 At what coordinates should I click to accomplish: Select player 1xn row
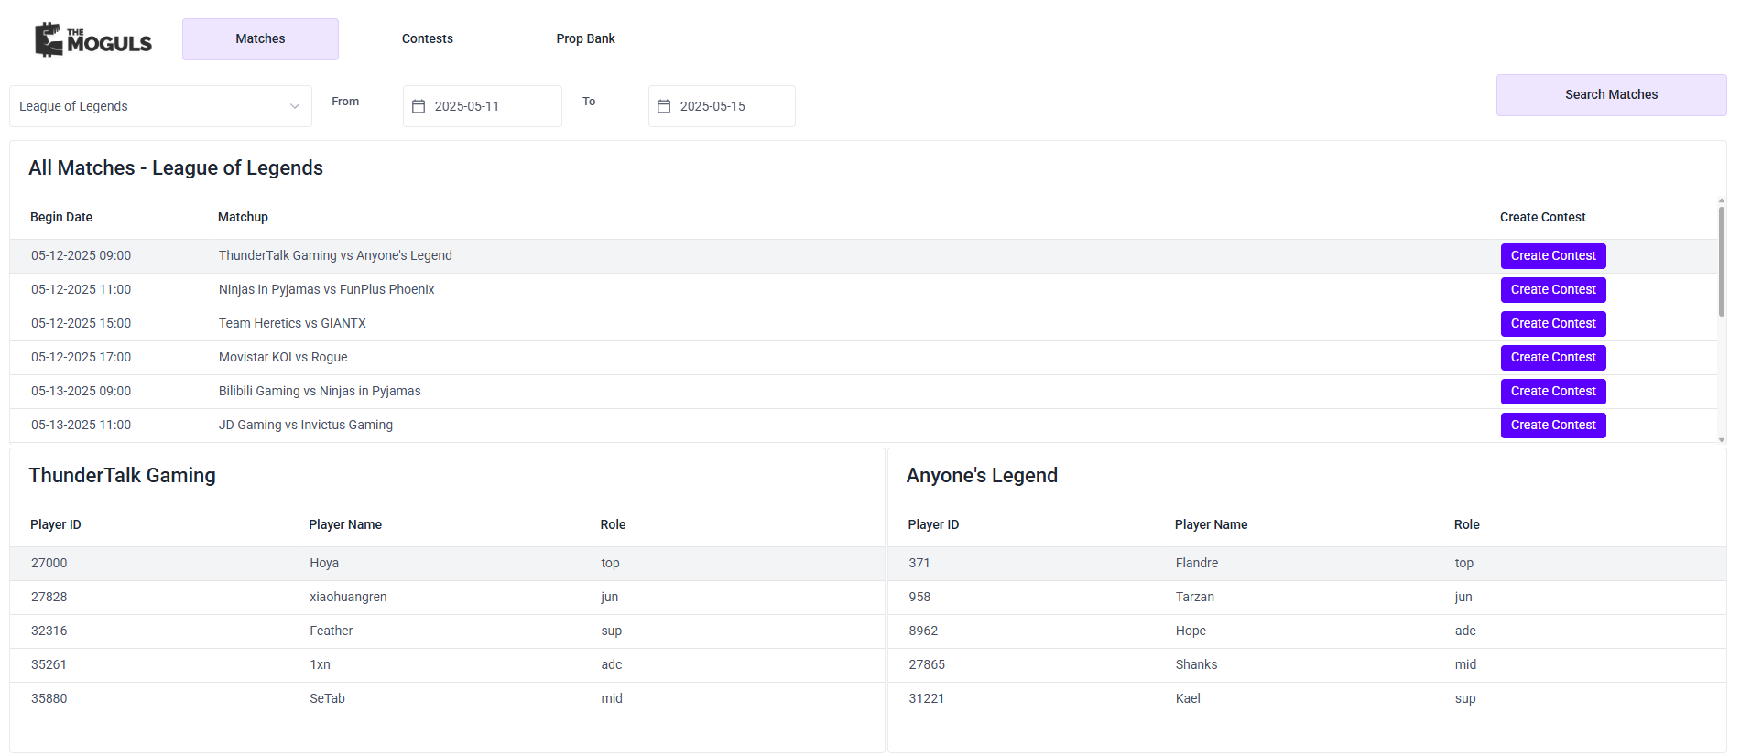[447, 665]
